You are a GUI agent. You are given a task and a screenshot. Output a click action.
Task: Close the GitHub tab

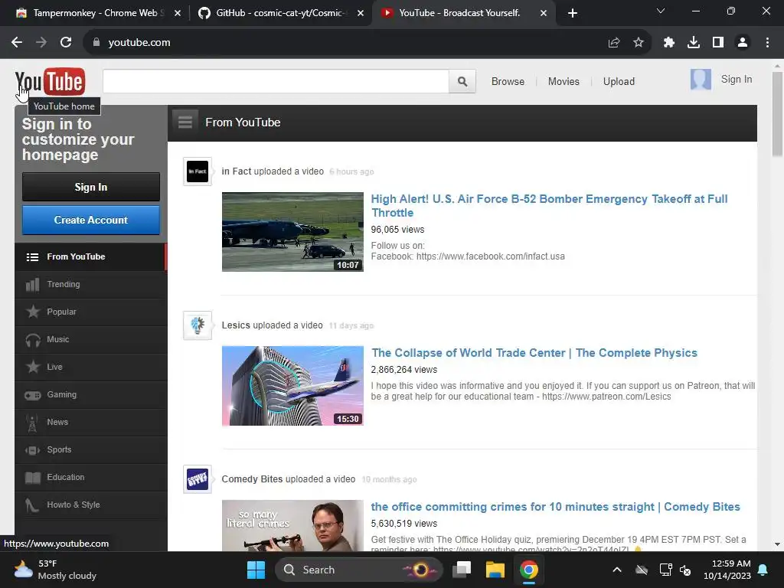tap(361, 14)
